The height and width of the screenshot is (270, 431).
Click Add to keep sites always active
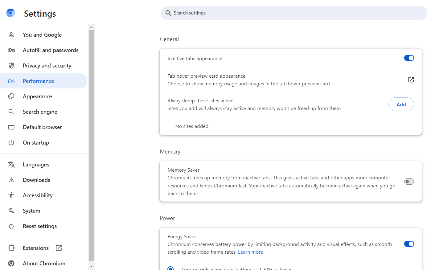[x=401, y=104]
